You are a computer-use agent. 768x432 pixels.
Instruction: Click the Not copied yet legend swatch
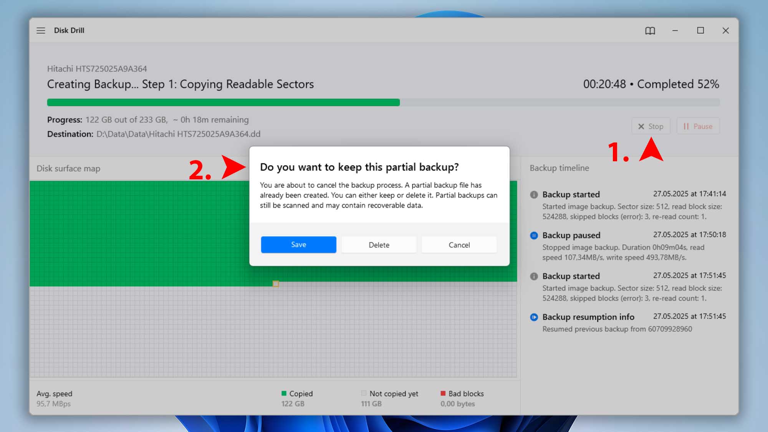[x=364, y=393]
